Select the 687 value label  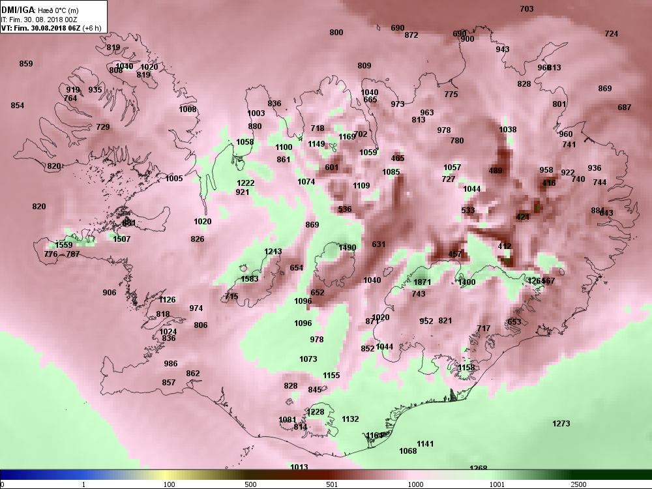click(x=625, y=108)
